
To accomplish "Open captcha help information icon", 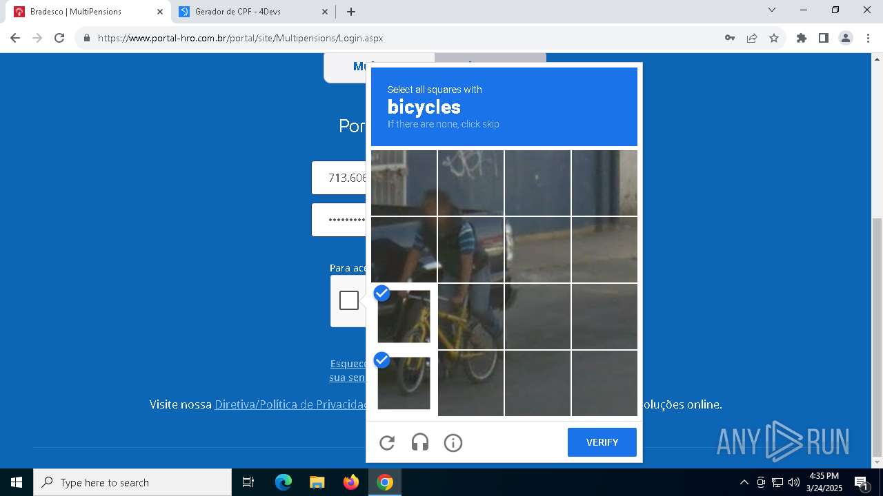I will pos(453,443).
